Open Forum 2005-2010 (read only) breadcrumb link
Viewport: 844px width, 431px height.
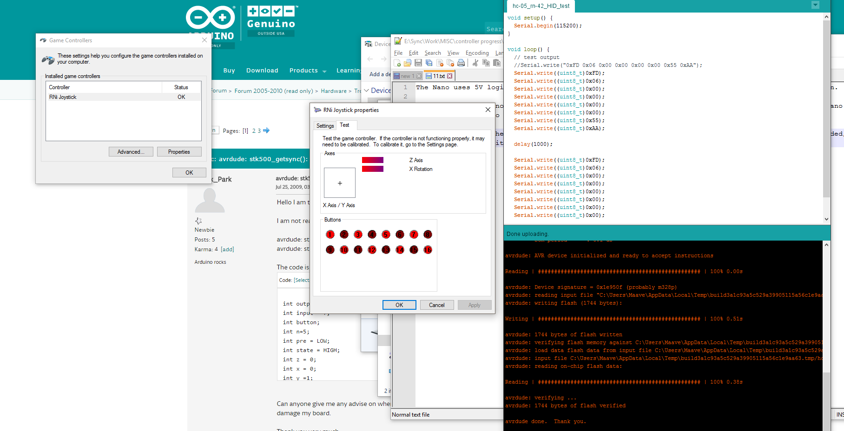point(274,91)
